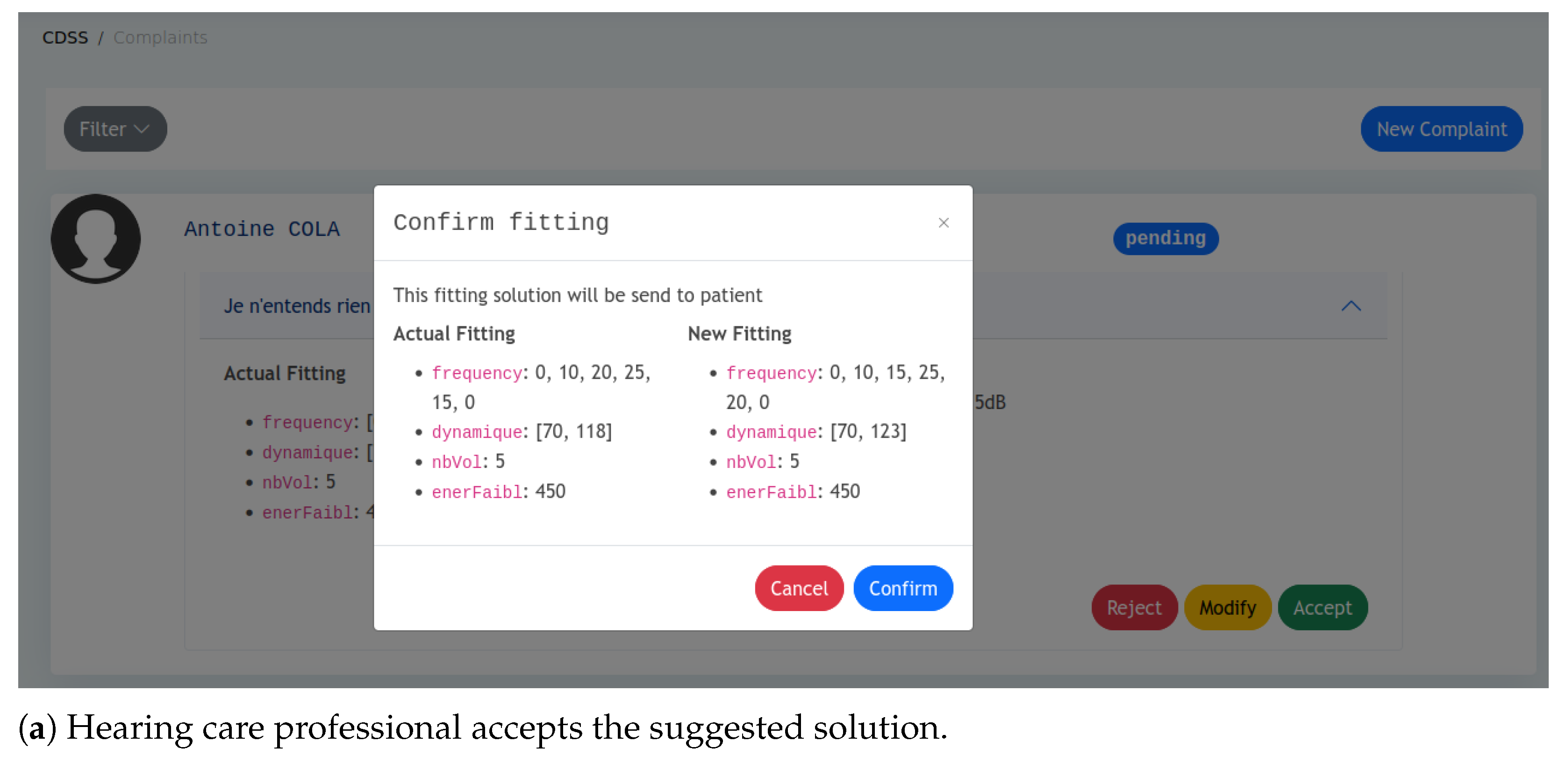Click the New Fitting heading in dialog
This screenshot has height=763, width=1566.
click(739, 334)
